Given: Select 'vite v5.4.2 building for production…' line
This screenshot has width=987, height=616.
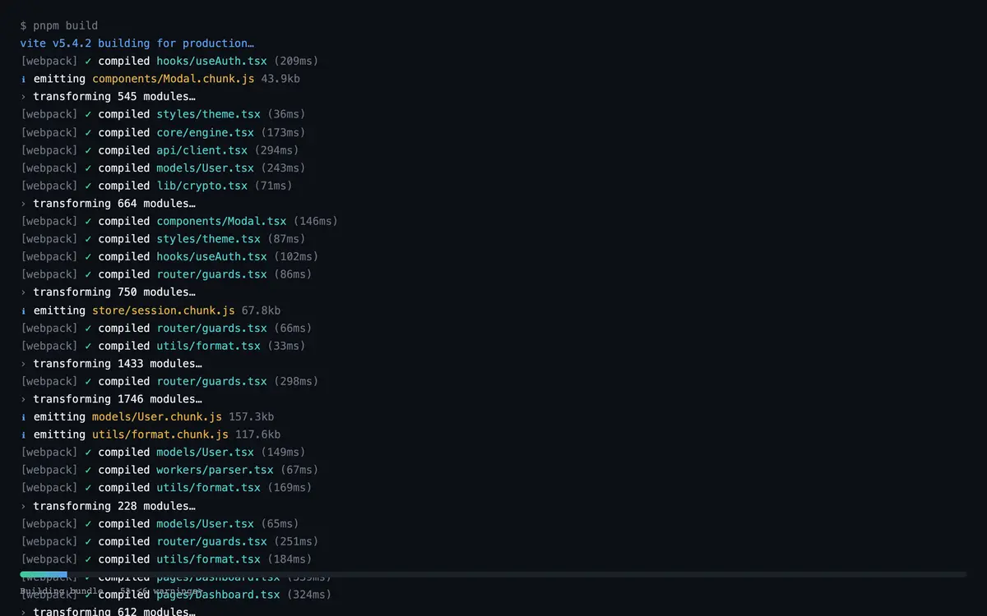Looking at the screenshot, I should click(x=137, y=44).
